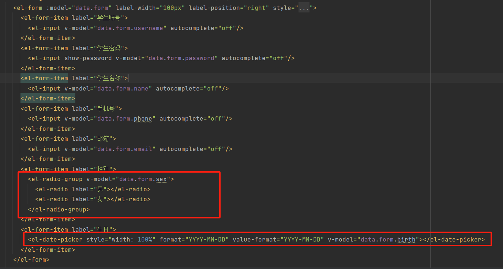Click autocomplete="off" on the username line

203,28
